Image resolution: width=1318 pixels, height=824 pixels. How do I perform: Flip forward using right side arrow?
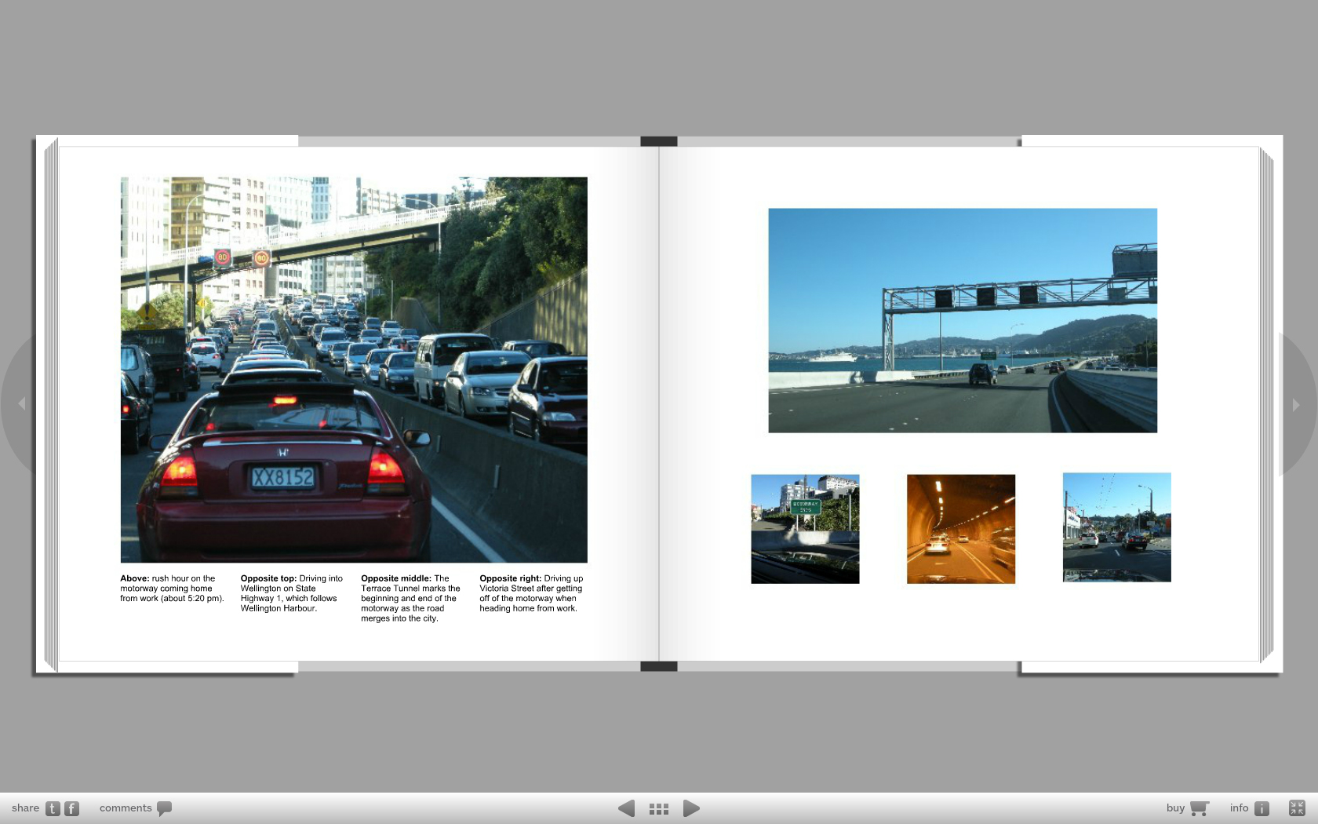1295,405
